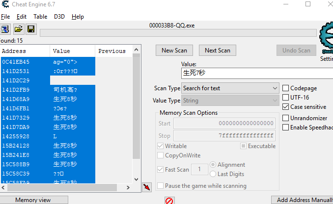This screenshot has height=204, width=333.
Task: Click the Value text input field
Action: pyautogui.click(x=257, y=73)
